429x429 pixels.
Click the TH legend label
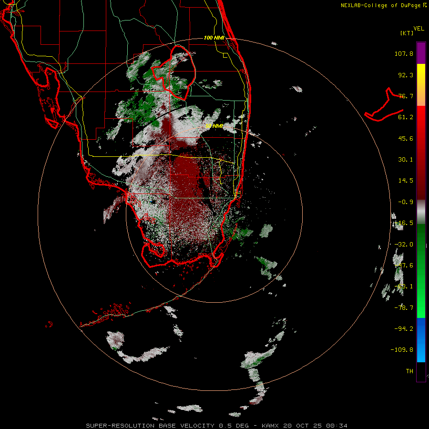(x=409, y=371)
